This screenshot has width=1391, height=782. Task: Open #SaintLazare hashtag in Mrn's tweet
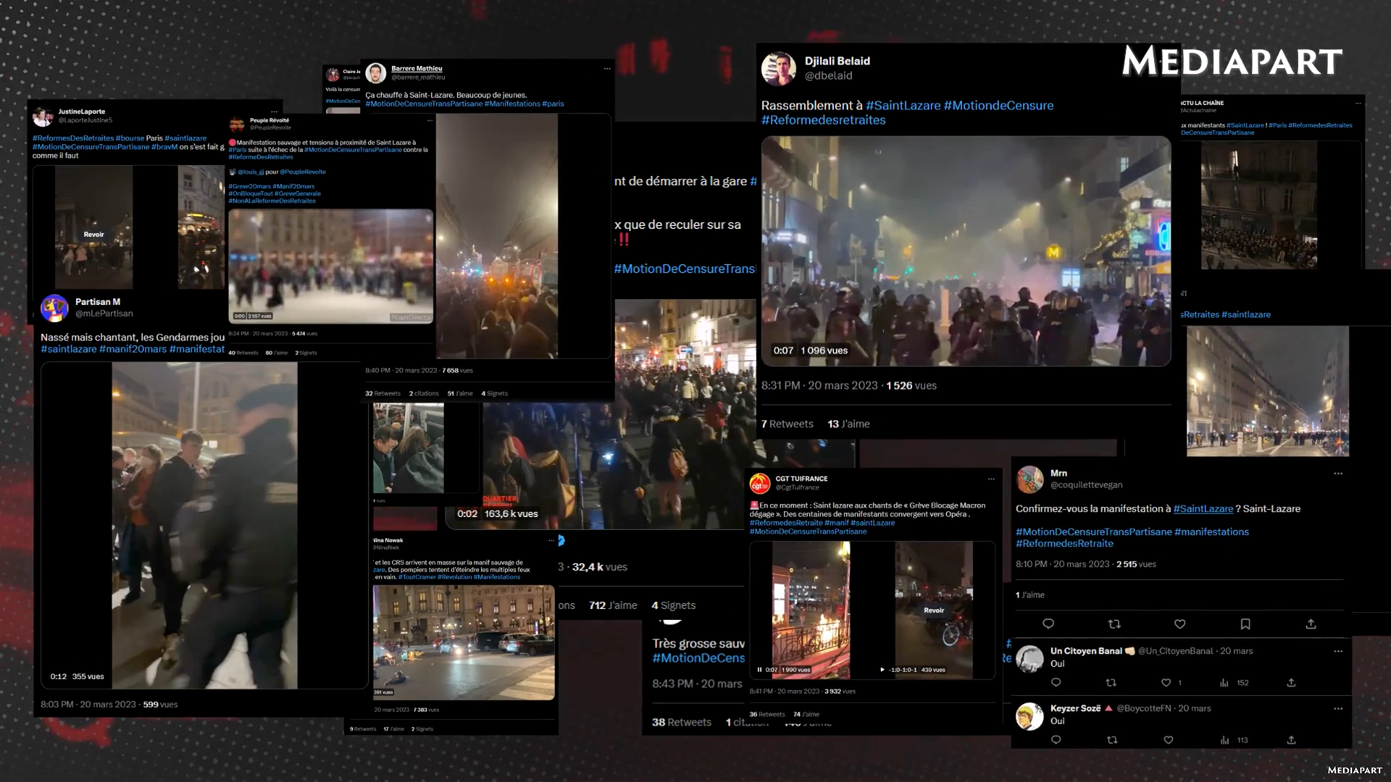coord(1203,508)
